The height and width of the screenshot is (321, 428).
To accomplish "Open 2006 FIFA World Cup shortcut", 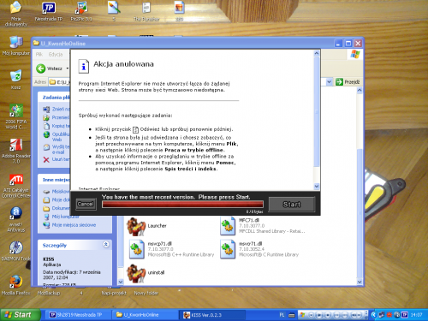I will point(16,116).
